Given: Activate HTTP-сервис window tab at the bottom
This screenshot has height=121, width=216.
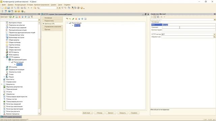Looking at the screenshot, I should click(x=11, y=117).
